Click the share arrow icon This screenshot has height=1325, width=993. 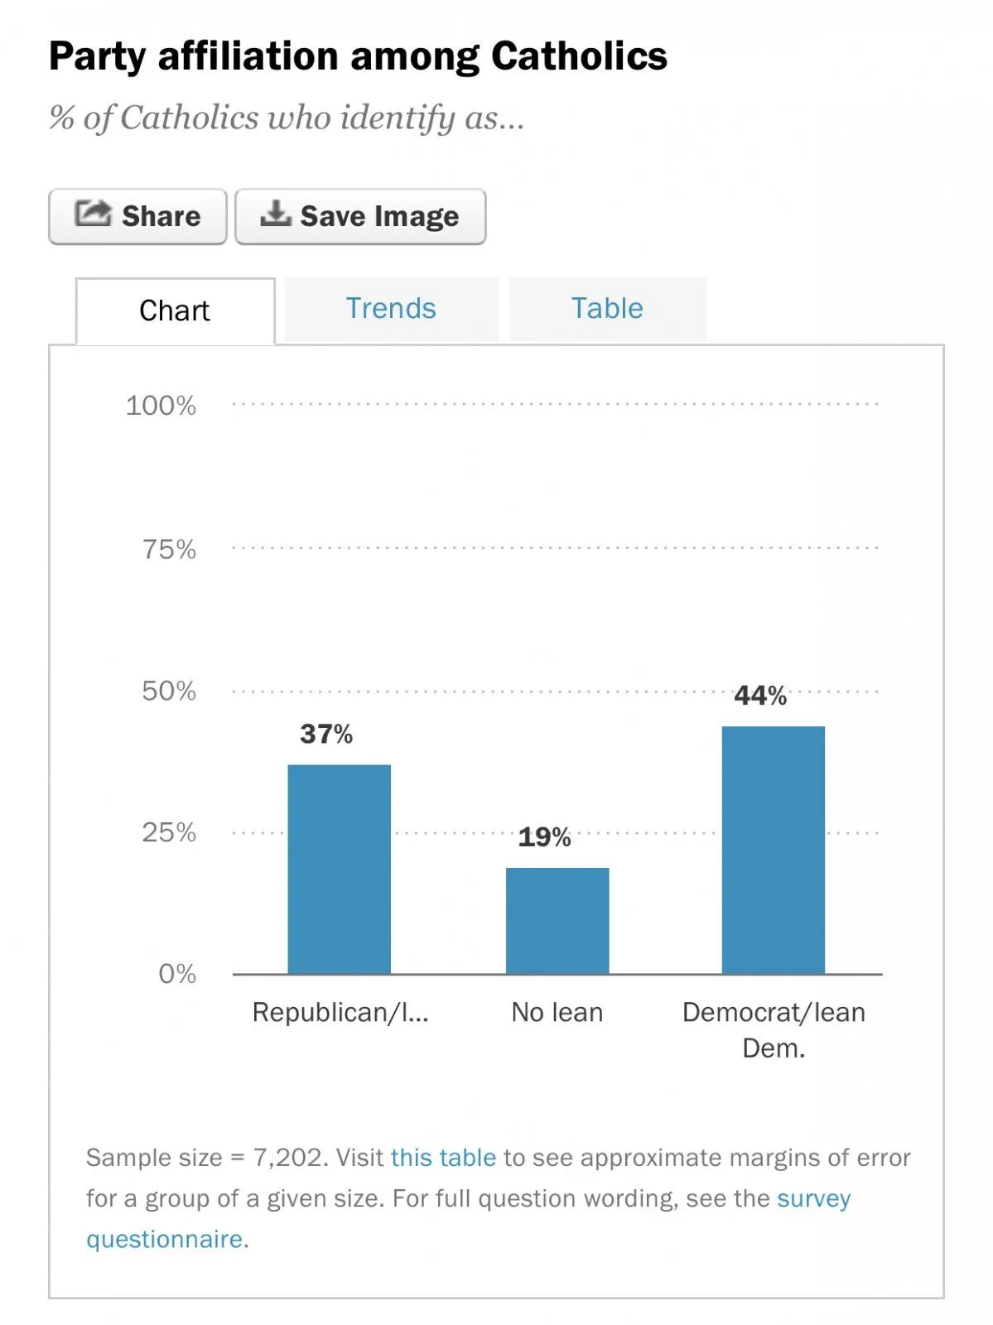tap(93, 214)
